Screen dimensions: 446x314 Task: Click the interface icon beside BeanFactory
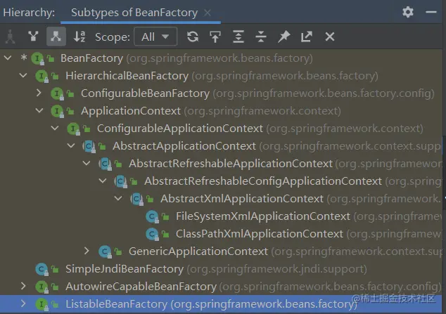(37, 58)
